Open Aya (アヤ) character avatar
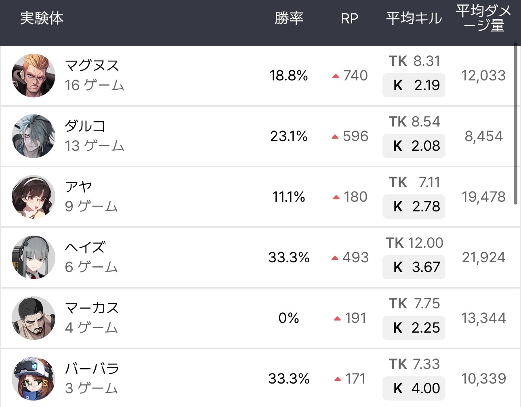Screen dimensions: 521x407 pos(34,197)
